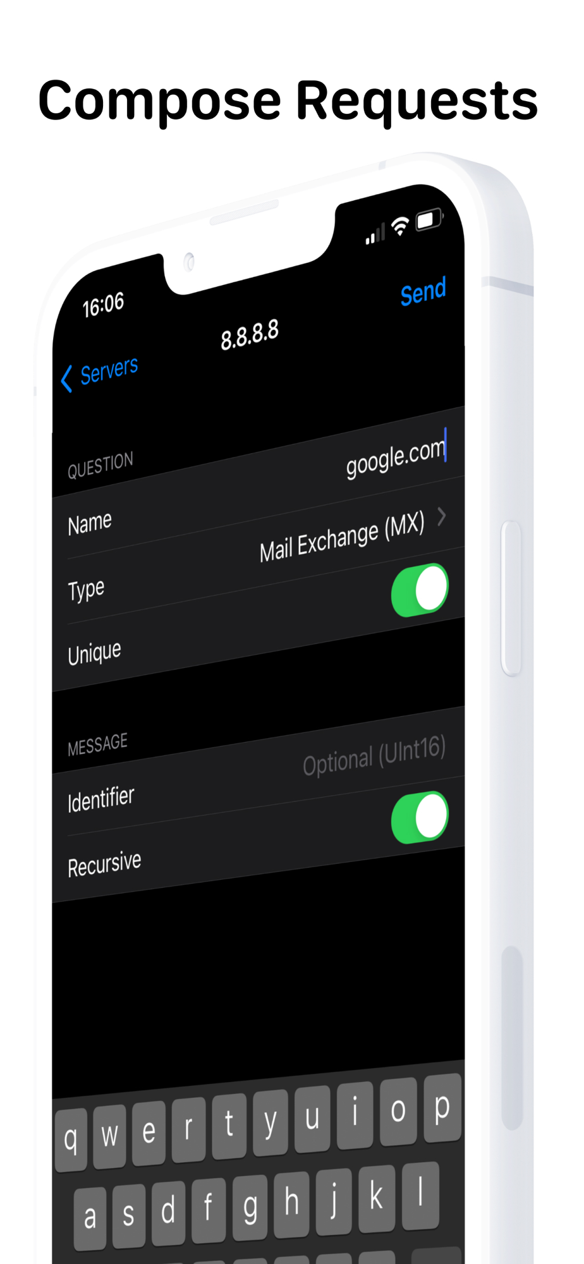
Task: Tap the Wi-Fi status icon
Action: pyautogui.click(x=400, y=226)
